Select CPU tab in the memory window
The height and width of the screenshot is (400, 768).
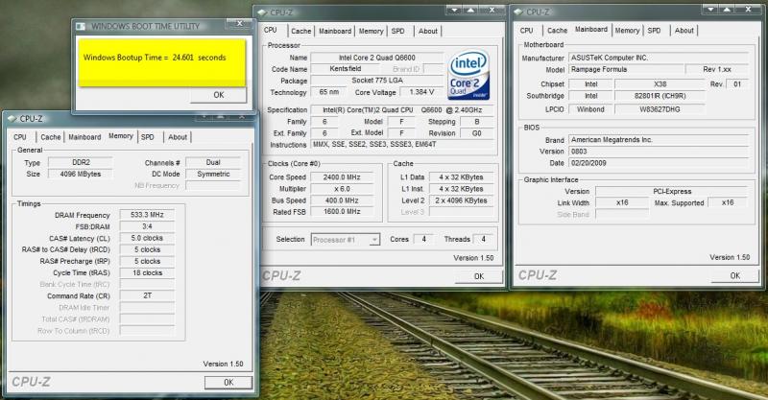pyautogui.click(x=20, y=137)
